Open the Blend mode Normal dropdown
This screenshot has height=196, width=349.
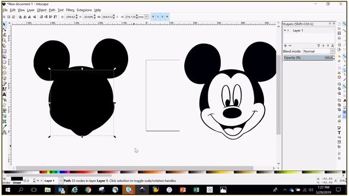[319, 51]
